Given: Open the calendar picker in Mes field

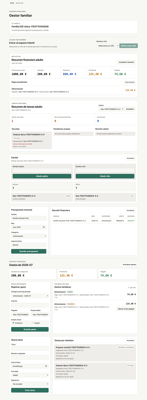Looking at the screenshot, I should [x=44, y=227].
